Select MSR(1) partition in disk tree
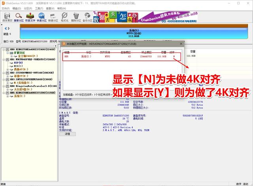253x186 pixels. coord(18,66)
